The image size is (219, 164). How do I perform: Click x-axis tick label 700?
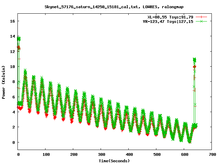pos(212,154)
